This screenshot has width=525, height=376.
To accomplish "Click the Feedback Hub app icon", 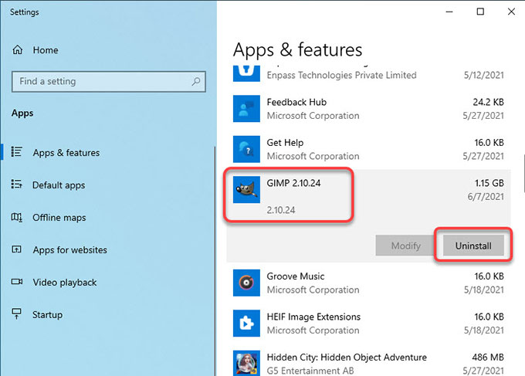I will (246, 109).
